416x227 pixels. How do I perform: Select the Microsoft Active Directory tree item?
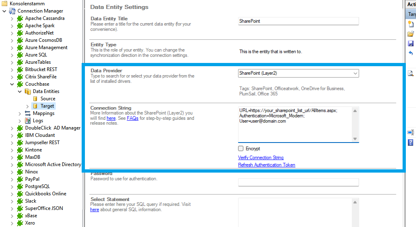pos(53,164)
